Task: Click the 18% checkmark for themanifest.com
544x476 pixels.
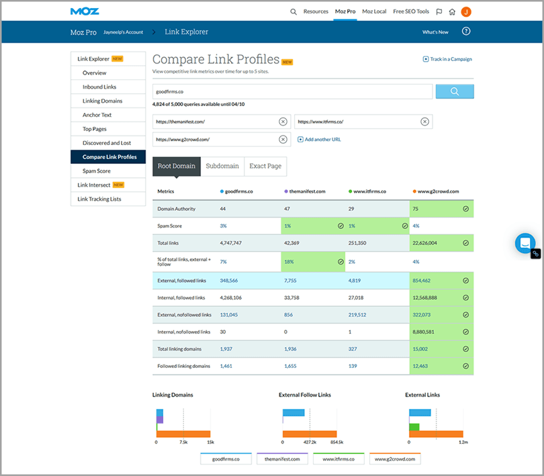Action: pyautogui.click(x=341, y=262)
